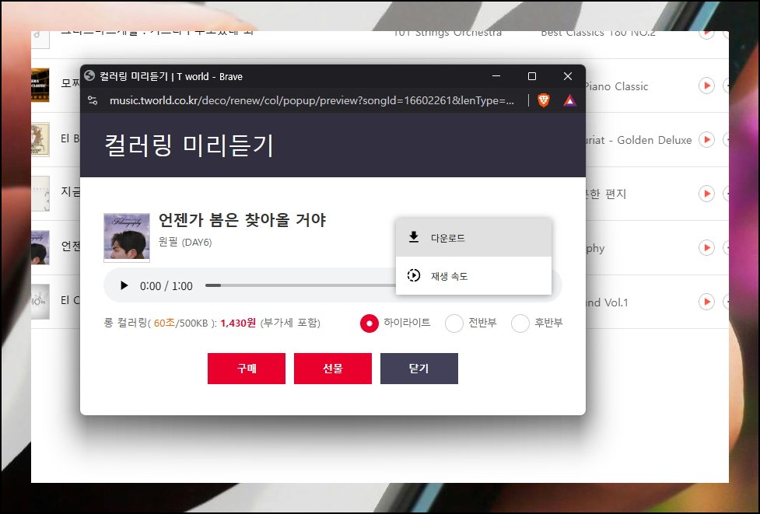Click the 101 Strings Orchestra artist text
760x514 pixels.
pos(447,34)
